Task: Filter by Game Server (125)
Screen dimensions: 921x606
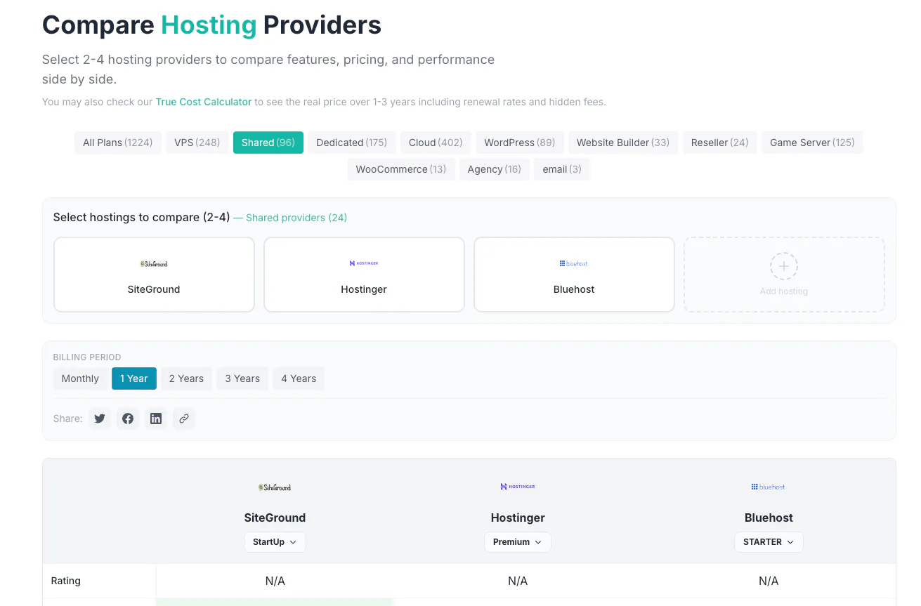Action: tap(812, 143)
